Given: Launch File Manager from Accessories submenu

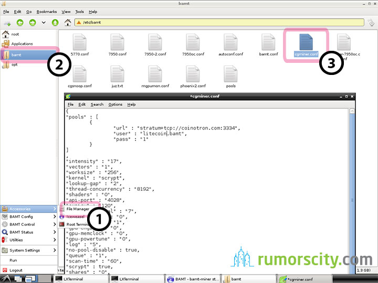Looking at the screenshot, I should (78, 209).
